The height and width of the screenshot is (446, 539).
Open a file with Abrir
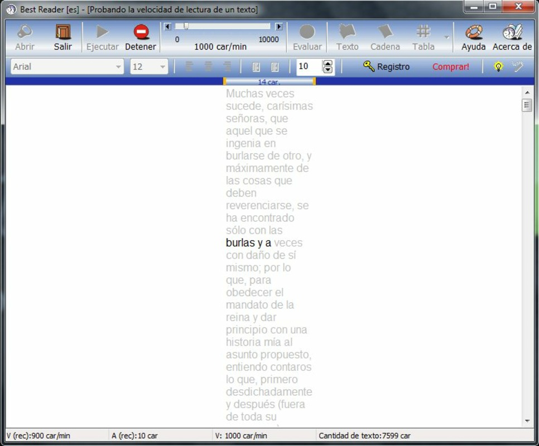pos(25,37)
